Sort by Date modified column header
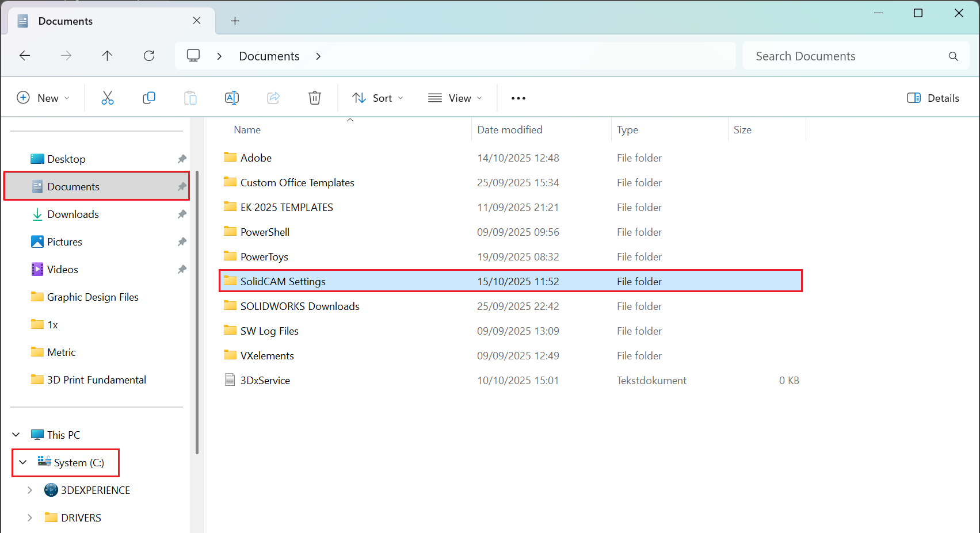 coord(510,130)
